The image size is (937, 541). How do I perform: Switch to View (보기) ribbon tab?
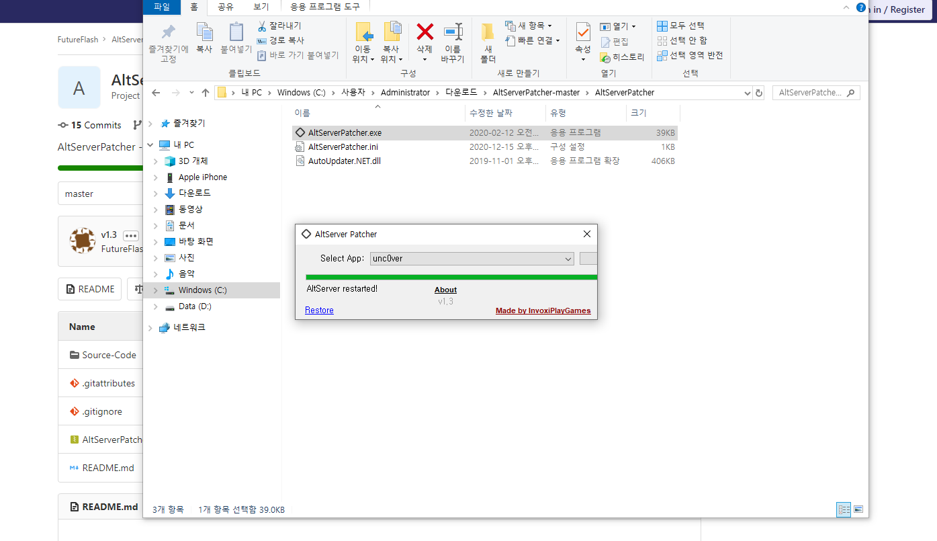[261, 7]
